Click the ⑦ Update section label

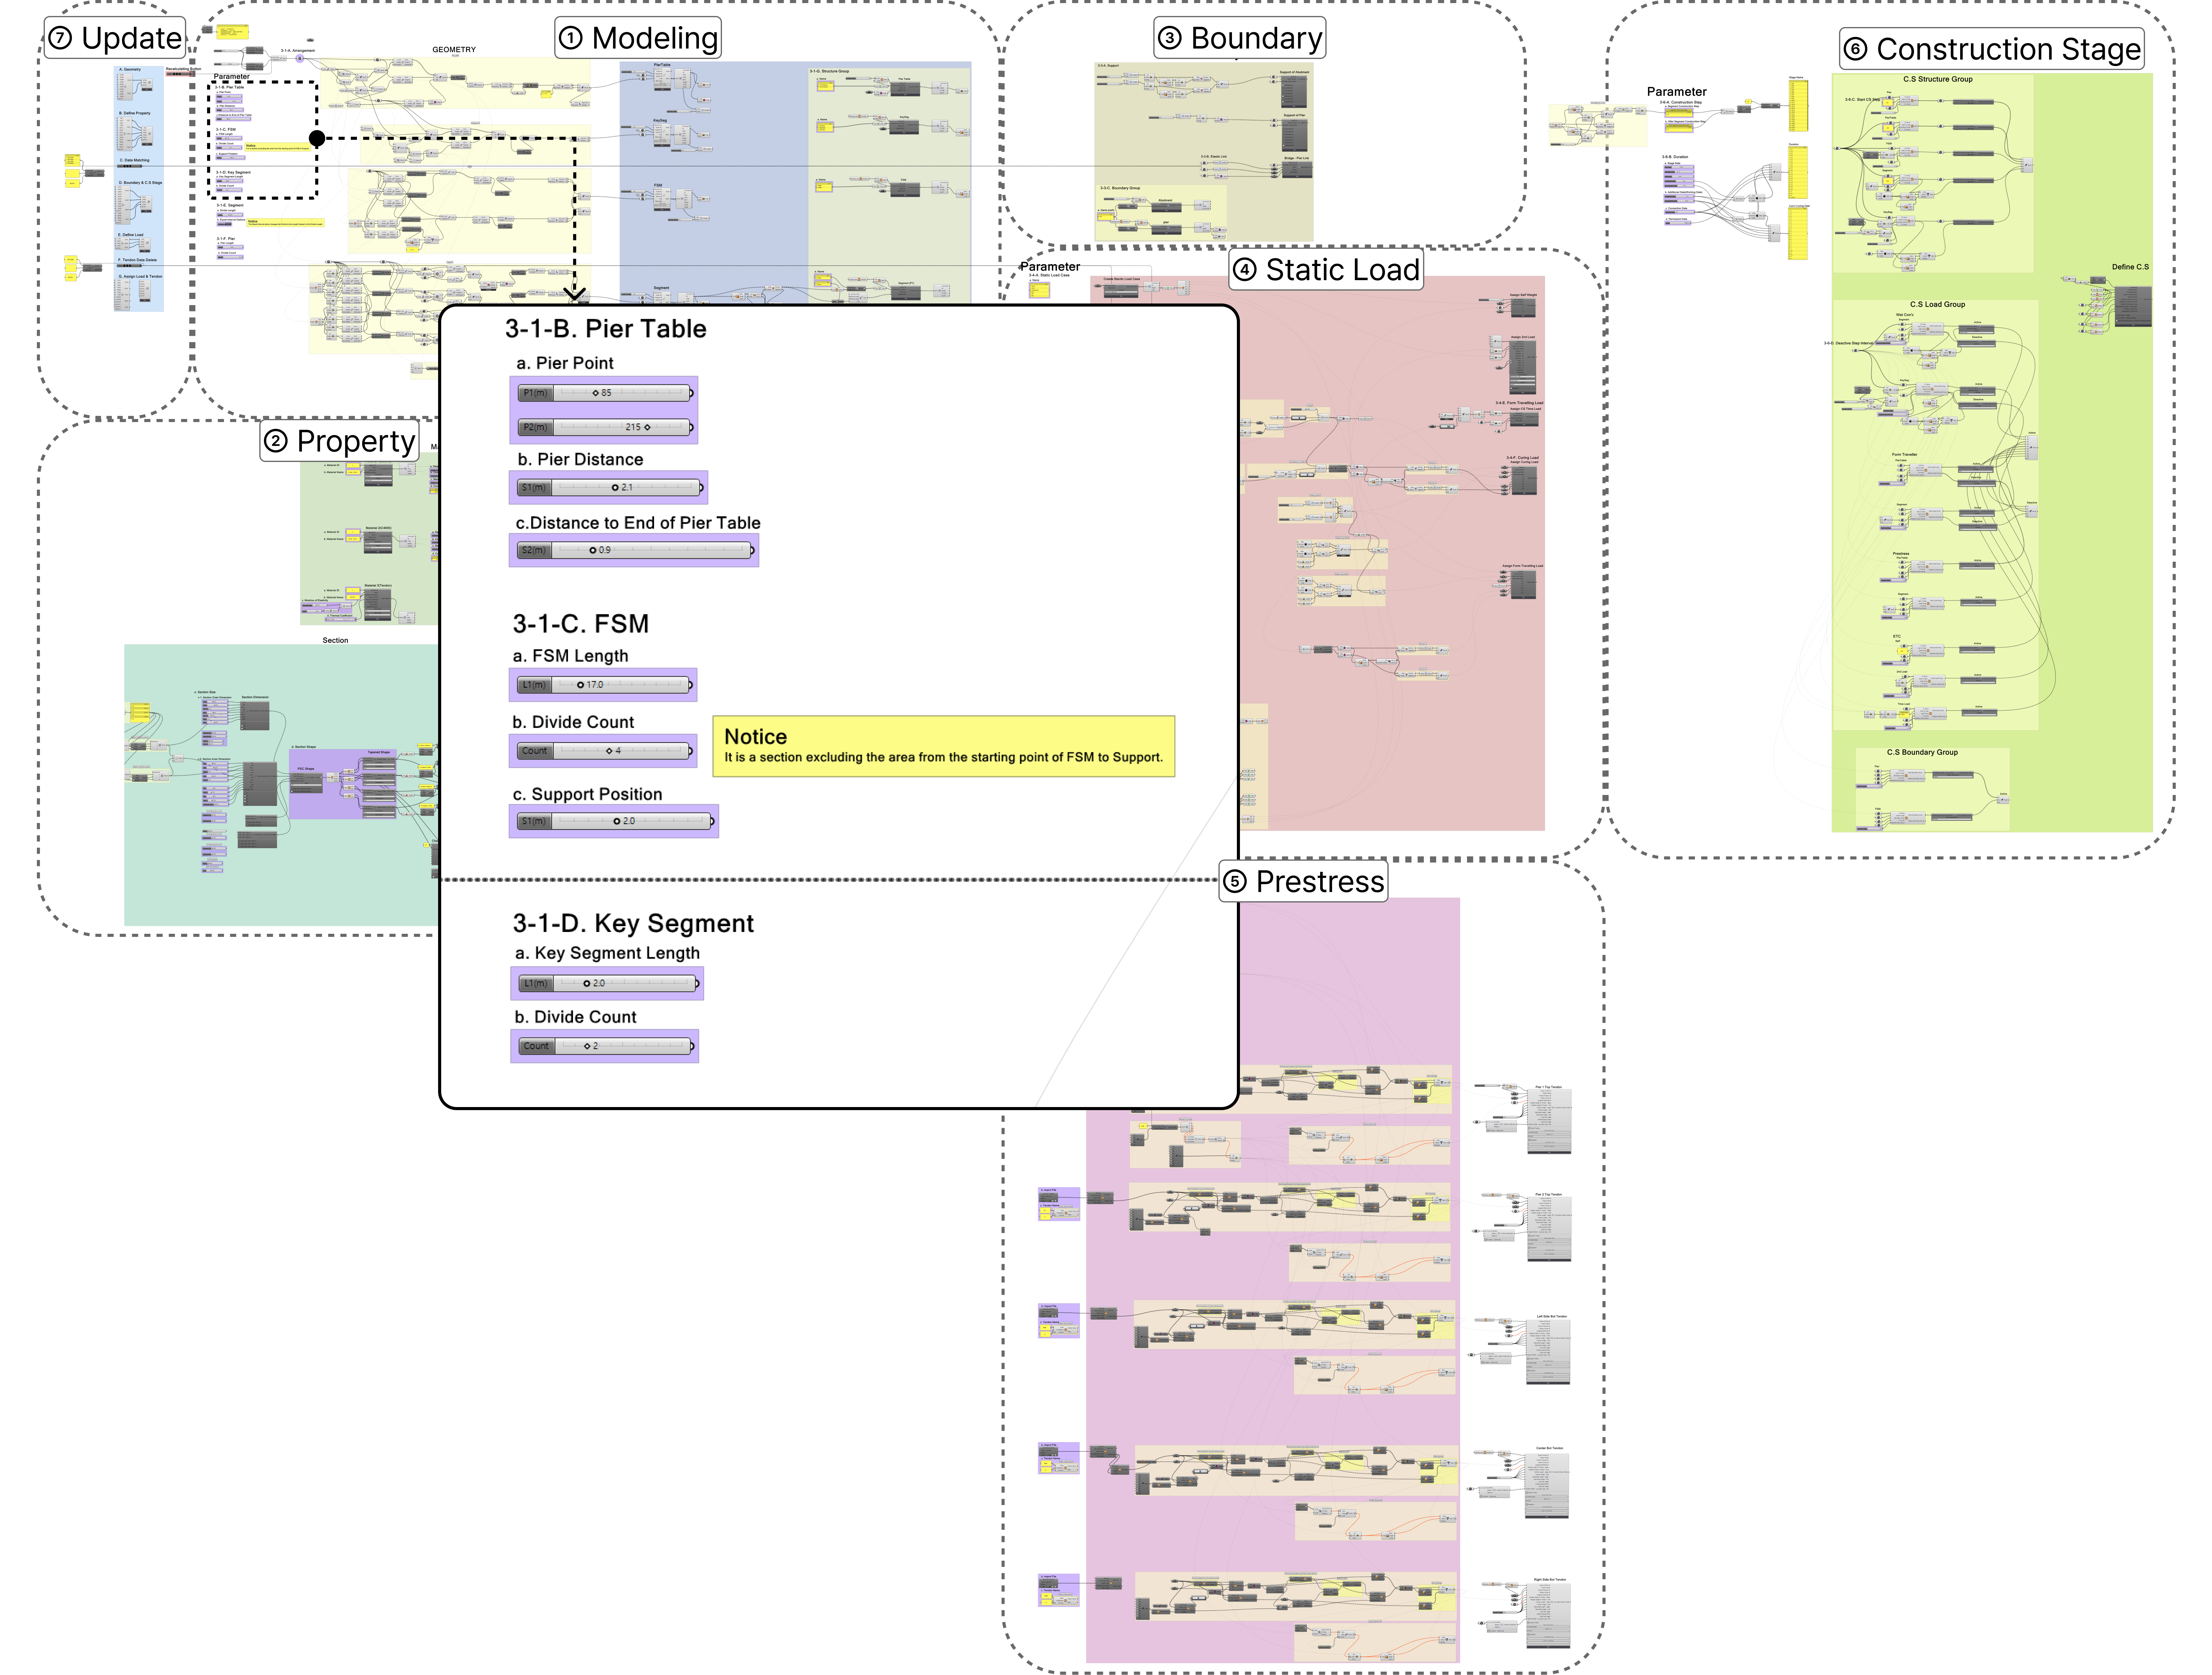(x=115, y=38)
